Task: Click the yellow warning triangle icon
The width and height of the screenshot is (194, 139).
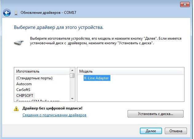Action: coord(16,109)
